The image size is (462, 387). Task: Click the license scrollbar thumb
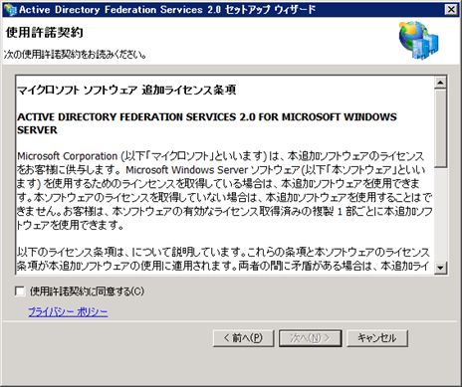click(440, 127)
